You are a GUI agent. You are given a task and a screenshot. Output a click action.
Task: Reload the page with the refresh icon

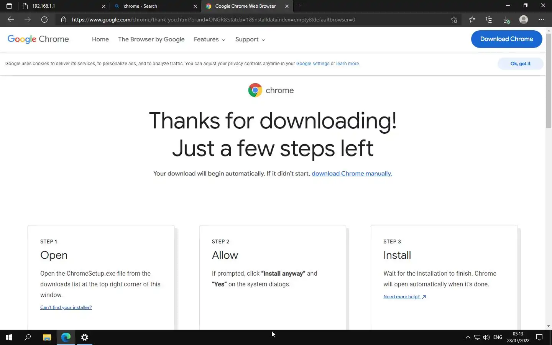pyautogui.click(x=44, y=20)
